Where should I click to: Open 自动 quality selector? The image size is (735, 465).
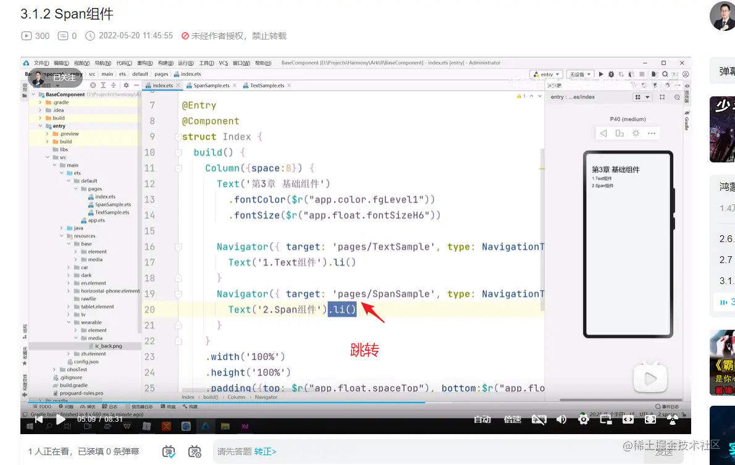tap(482, 419)
